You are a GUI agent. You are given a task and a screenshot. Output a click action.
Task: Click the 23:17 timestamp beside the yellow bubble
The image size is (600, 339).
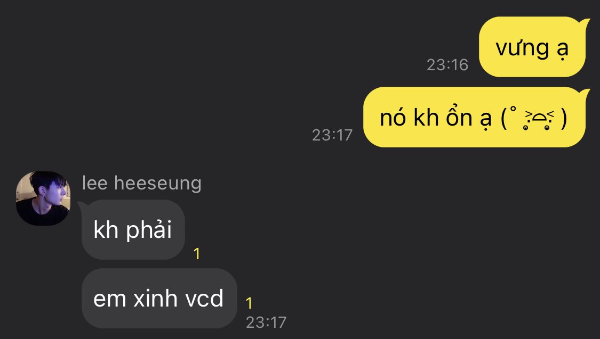pos(332,135)
